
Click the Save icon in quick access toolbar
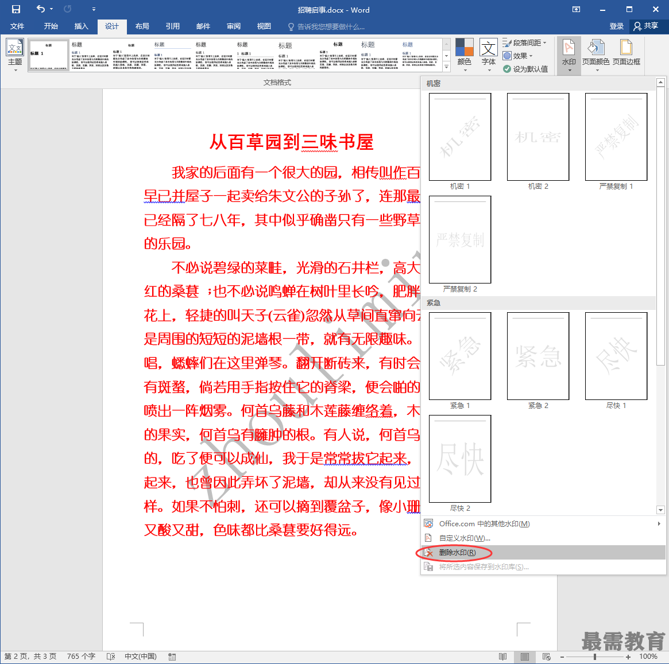point(16,9)
